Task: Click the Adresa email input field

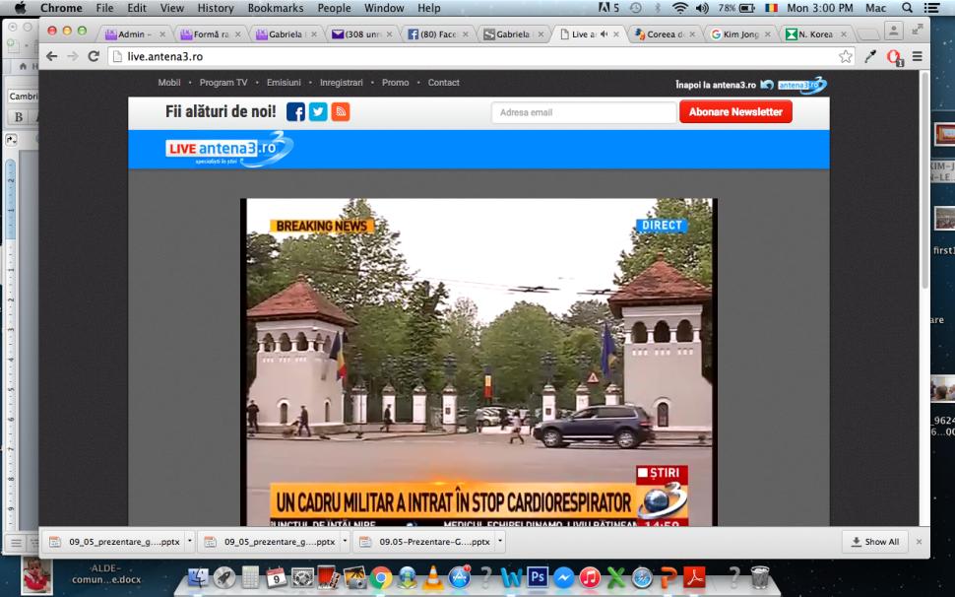Action: (581, 112)
